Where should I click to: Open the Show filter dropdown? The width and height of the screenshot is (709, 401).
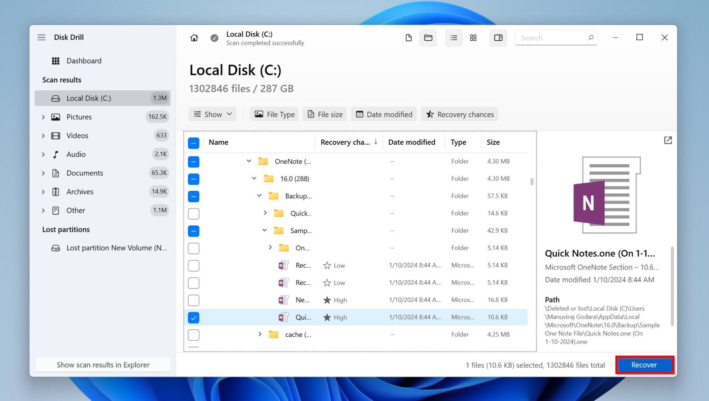[x=213, y=114]
